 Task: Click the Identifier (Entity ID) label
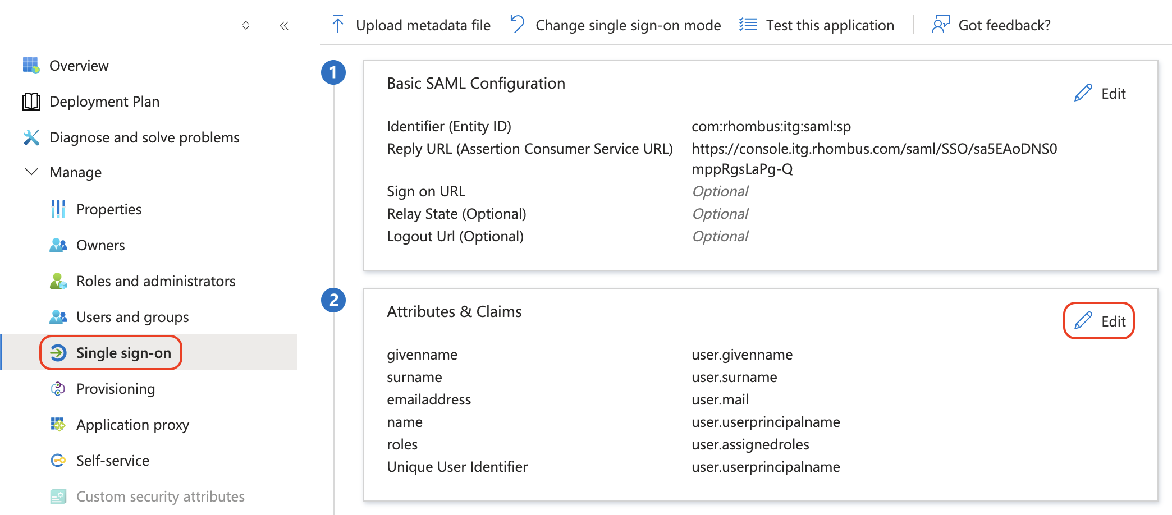point(449,126)
